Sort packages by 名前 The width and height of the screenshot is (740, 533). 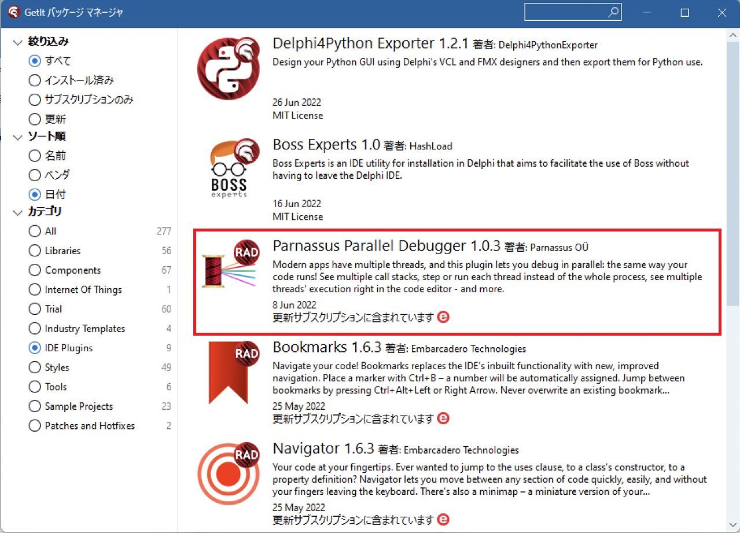47,156
